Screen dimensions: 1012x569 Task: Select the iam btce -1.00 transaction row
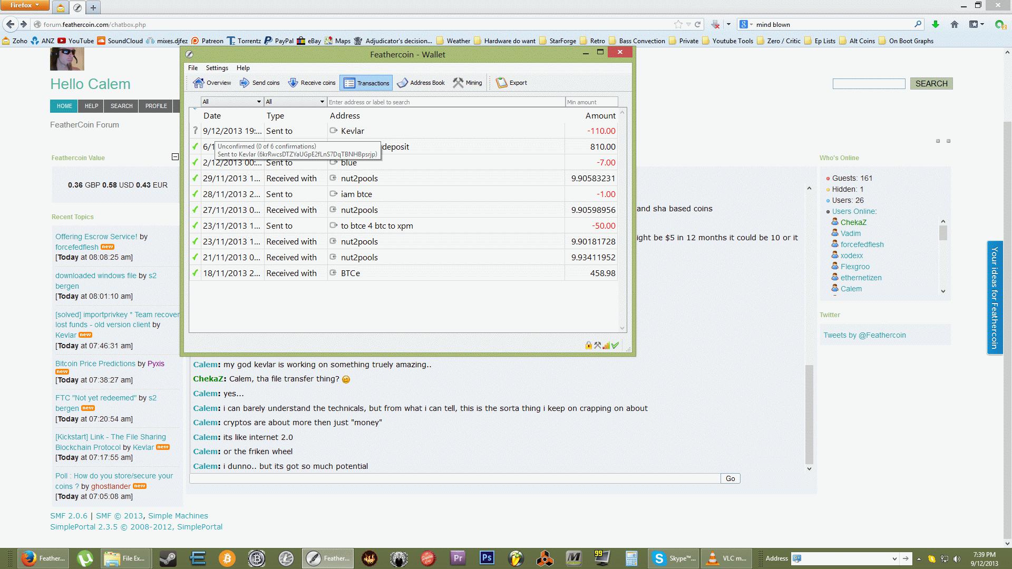click(403, 194)
